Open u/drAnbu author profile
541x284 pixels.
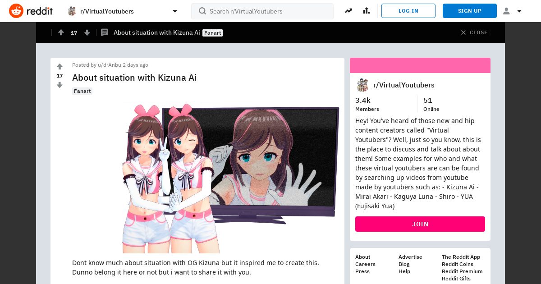pos(110,65)
